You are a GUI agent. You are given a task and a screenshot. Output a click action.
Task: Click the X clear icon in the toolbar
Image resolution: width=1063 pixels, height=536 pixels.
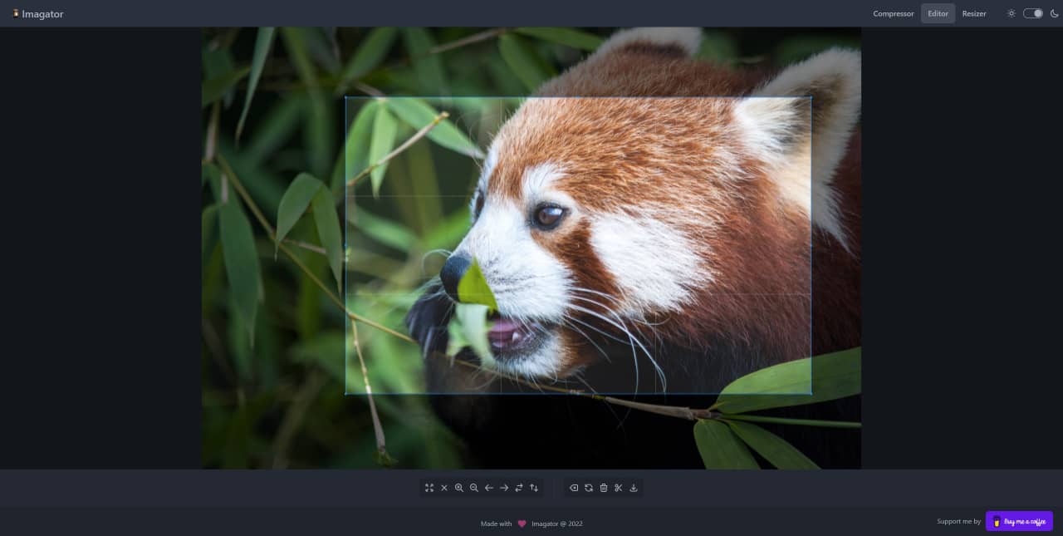(444, 488)
